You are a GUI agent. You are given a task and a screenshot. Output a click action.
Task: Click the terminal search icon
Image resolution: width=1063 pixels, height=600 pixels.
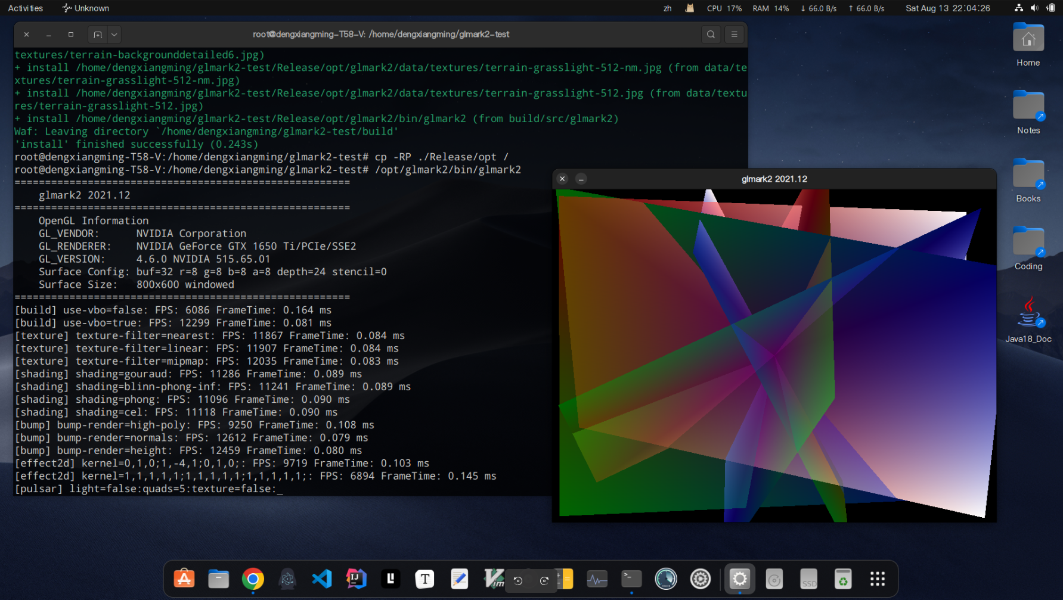(x=711, y=35)
